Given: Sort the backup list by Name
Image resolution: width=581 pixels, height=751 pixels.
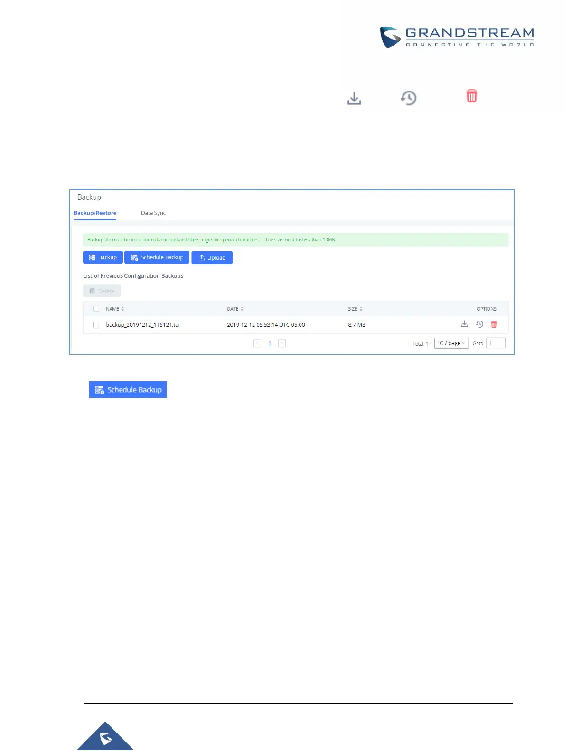Looking at the screenshot, I should [115, 309].
